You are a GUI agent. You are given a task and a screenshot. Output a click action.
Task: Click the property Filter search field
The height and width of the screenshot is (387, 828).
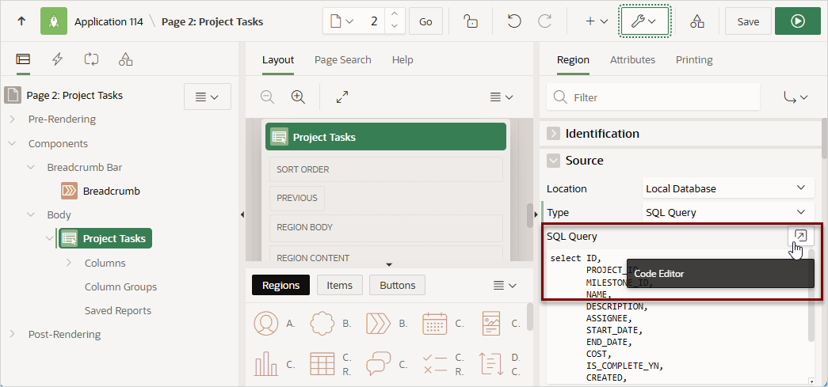[653, 97]
